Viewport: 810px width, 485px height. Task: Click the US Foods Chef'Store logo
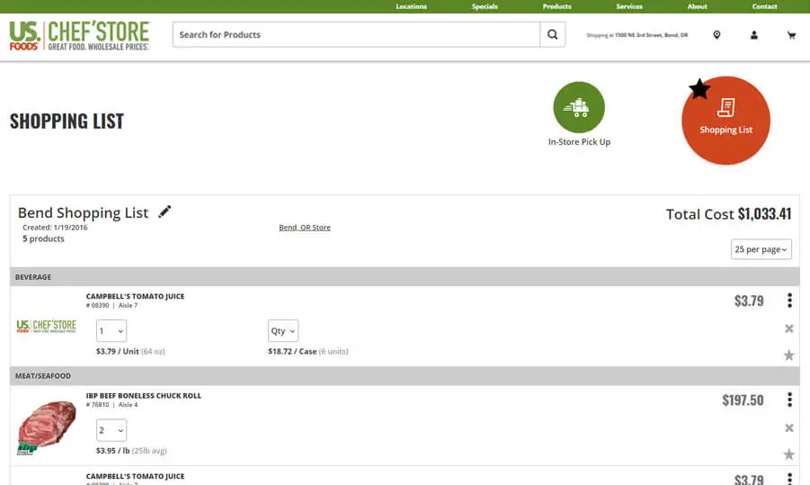(x=79, y=35)
